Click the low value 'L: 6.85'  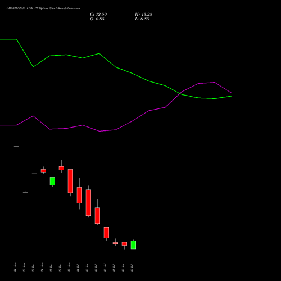pyautogui.click(x=142, y=19)
